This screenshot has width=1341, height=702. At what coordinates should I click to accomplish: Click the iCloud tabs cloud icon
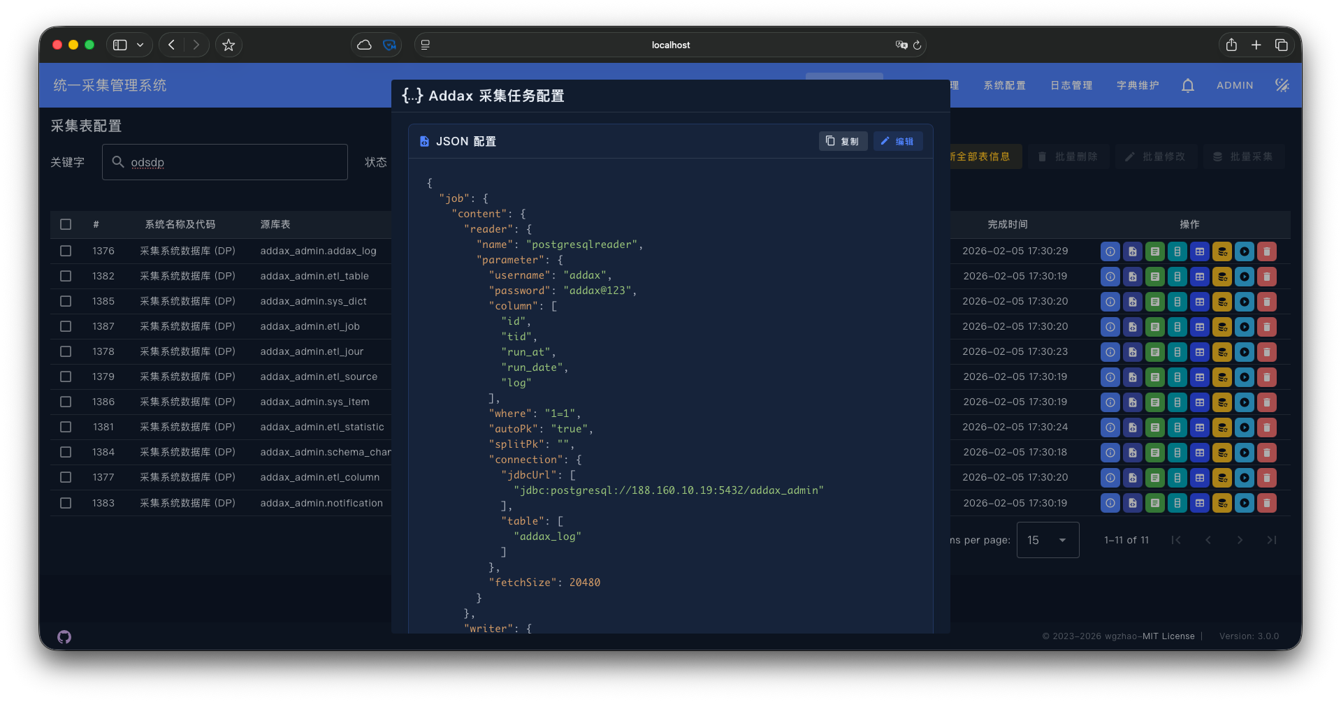click(x=364, y=45)
